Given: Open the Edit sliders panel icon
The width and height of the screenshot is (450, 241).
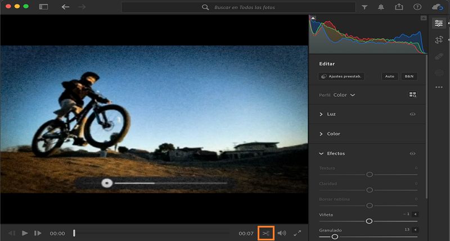Looking at the screenshot, I should 439,23.
